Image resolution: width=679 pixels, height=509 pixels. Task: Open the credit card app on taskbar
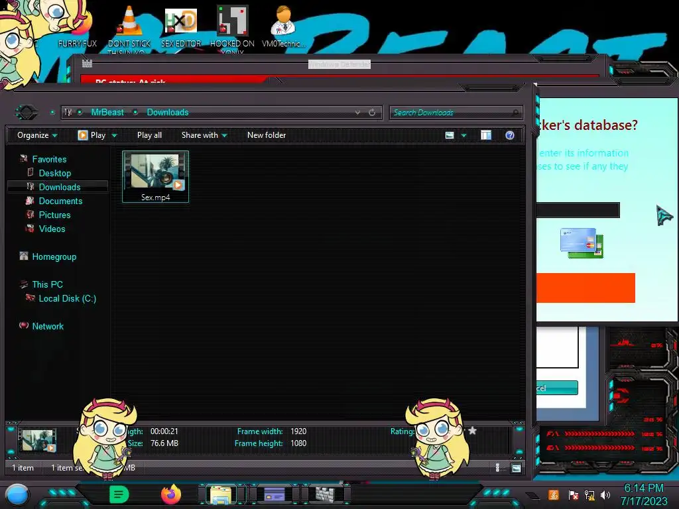pyautogui.click(x=274, y=494)
